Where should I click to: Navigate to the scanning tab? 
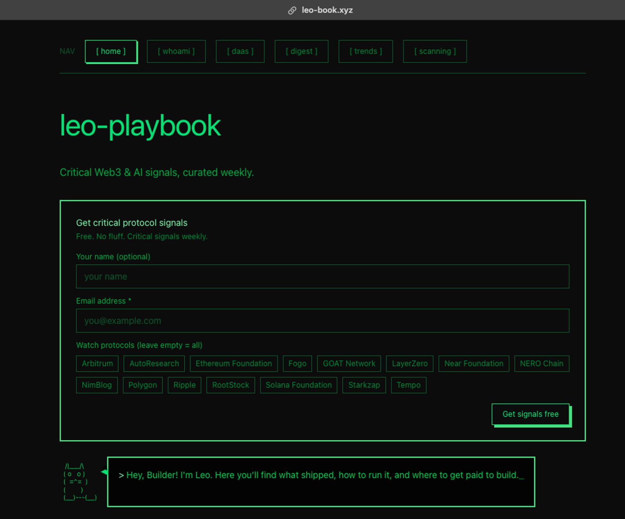[435, 52]
